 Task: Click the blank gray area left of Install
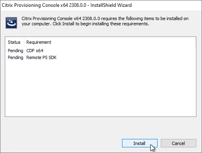tap(61, 143)
